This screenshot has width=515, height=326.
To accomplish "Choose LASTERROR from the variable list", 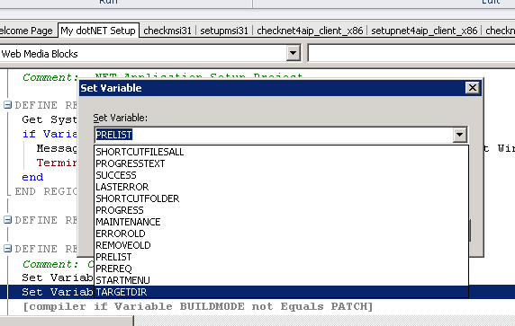I will pos(281,187).
